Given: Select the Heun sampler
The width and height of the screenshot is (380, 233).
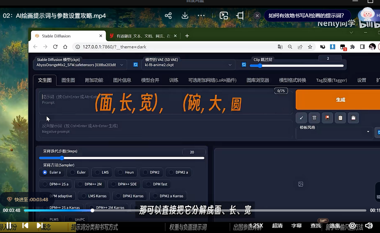Looking at the screenshot, I should [x=126, y=172].
